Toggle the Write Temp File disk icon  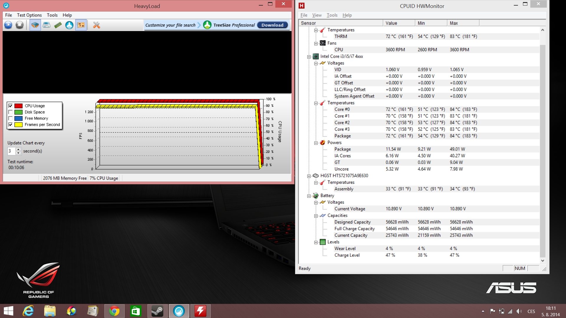click(x=47, y=25)
